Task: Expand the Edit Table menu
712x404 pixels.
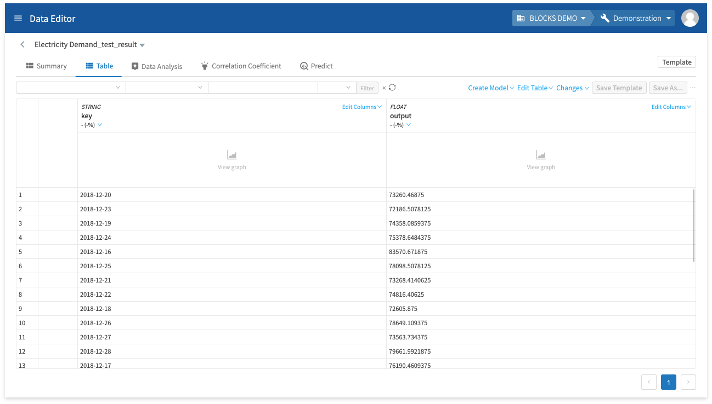Action: pyautogui.click(x=535, y=88)
